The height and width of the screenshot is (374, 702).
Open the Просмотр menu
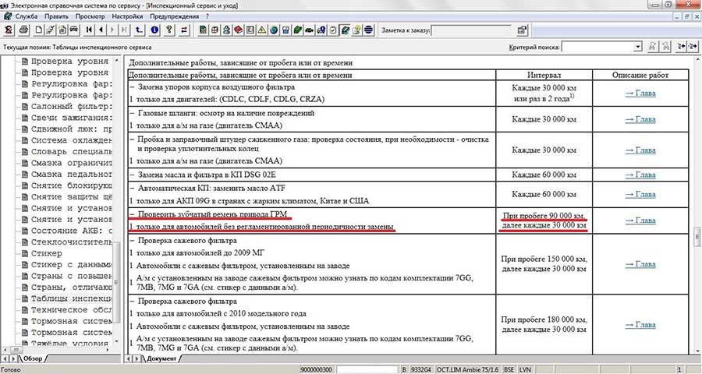[x=90, y=16]
